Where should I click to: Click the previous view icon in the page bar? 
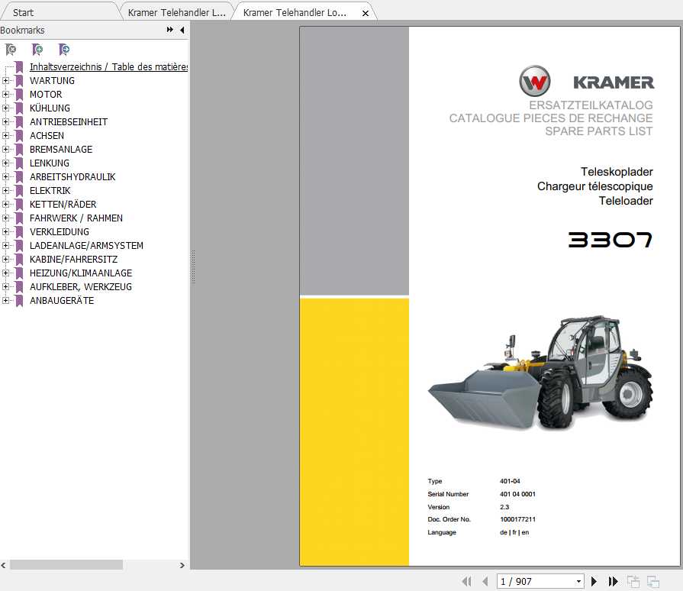point(633,581)
